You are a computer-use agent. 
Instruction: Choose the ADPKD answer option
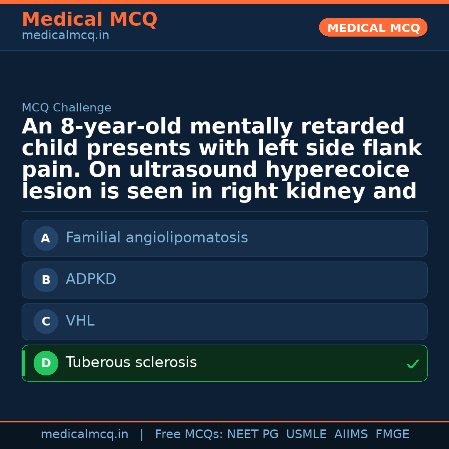[x=91, y=279]
